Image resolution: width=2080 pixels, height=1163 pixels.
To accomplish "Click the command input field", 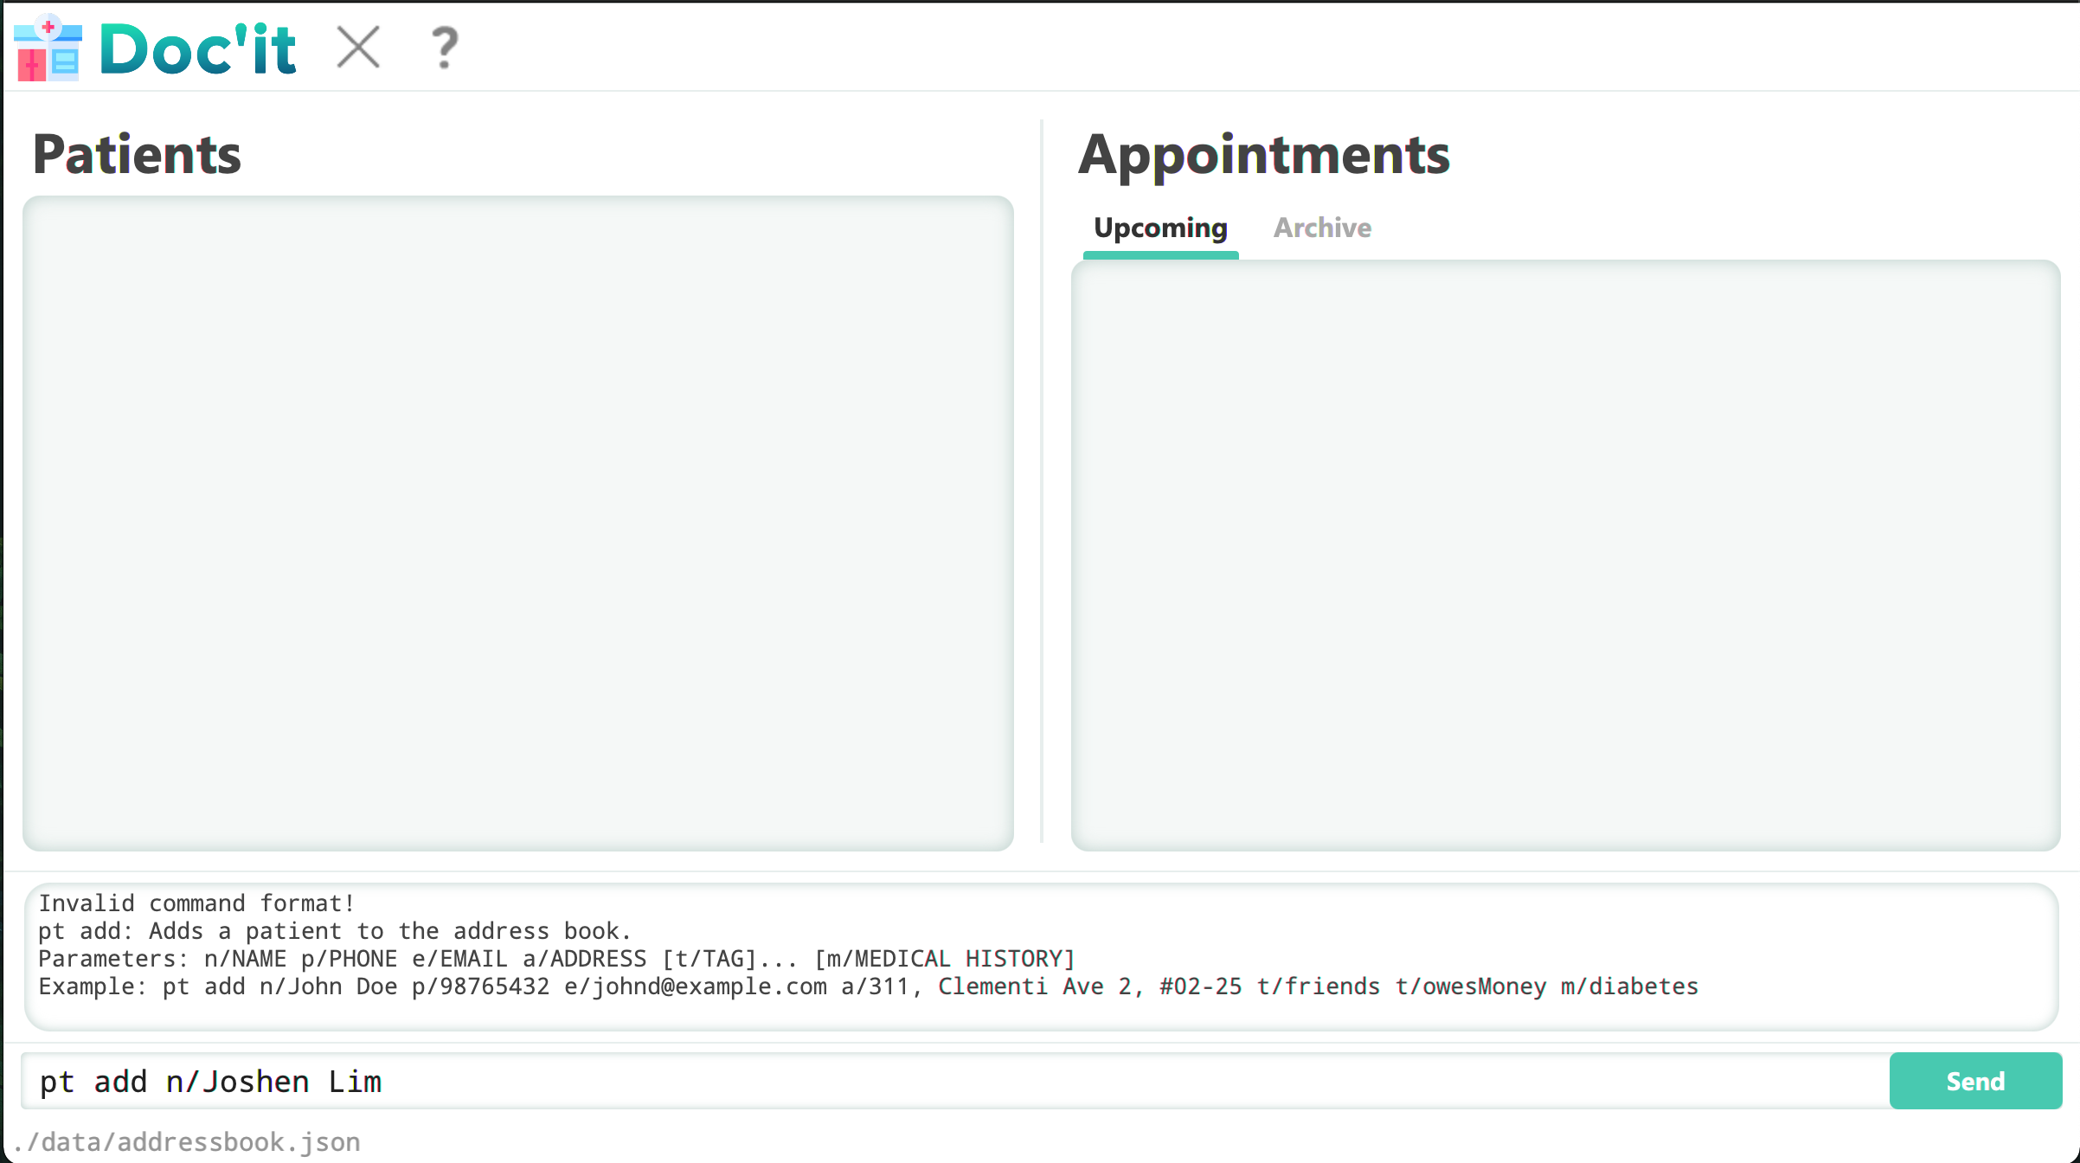I will tap(952, 1082).
